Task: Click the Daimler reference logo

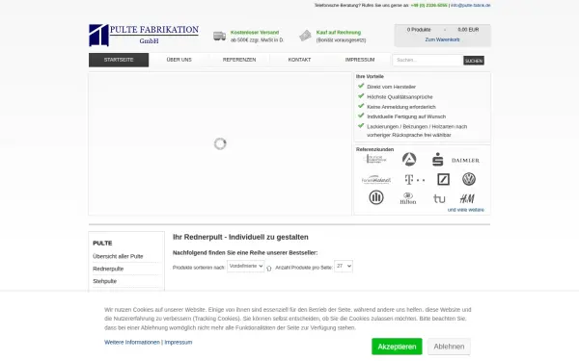Action: (x=466, y=160)
